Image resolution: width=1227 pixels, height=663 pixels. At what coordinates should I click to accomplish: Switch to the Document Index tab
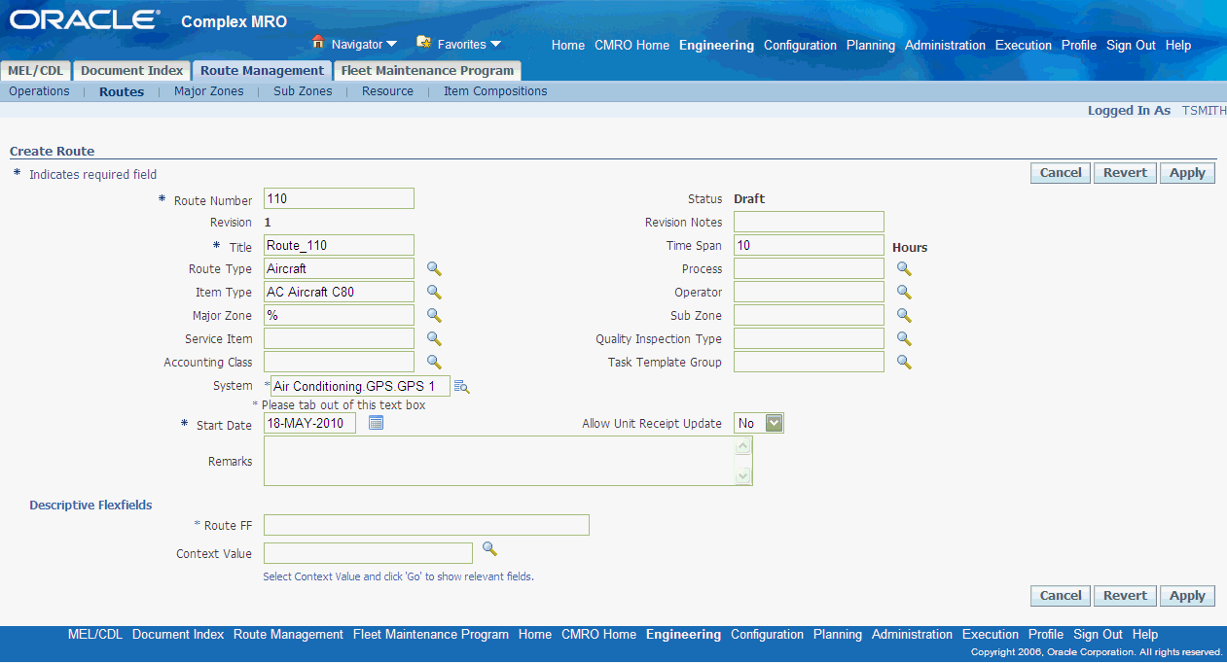coord(131,71)
